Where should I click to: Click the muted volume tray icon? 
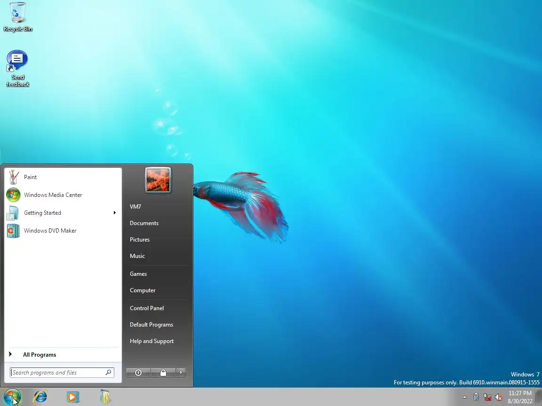(498, 398)
